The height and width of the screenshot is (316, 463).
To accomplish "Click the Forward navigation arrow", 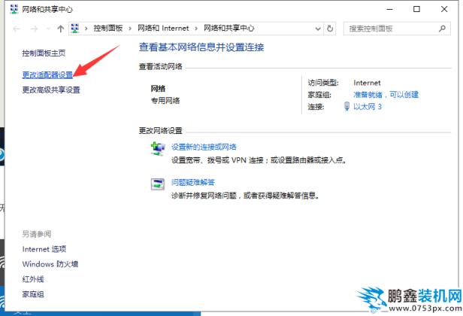I will point(35,29).
